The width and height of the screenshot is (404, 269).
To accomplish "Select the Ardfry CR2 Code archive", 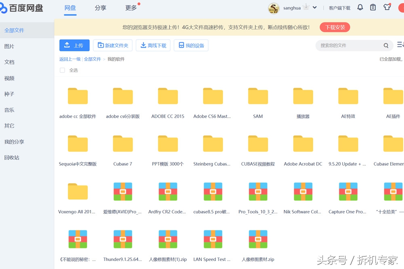I will pos(168,192).
